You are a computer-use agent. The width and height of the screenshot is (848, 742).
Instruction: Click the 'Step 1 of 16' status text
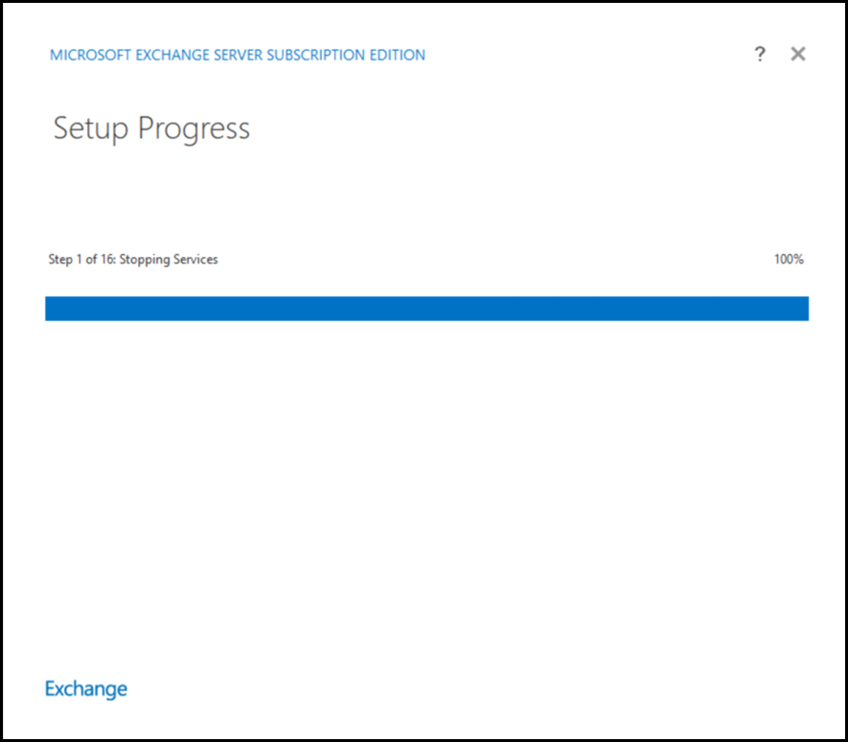(x=133, y=260)
